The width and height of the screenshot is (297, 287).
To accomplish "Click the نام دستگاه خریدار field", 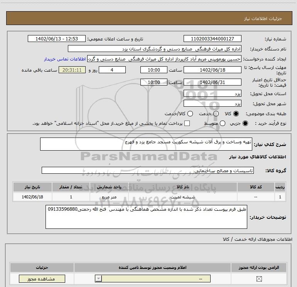I will tap(155, 49).
